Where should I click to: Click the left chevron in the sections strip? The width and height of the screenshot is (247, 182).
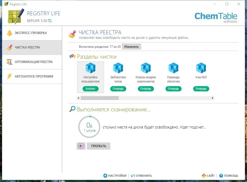[x=78, y=98]
